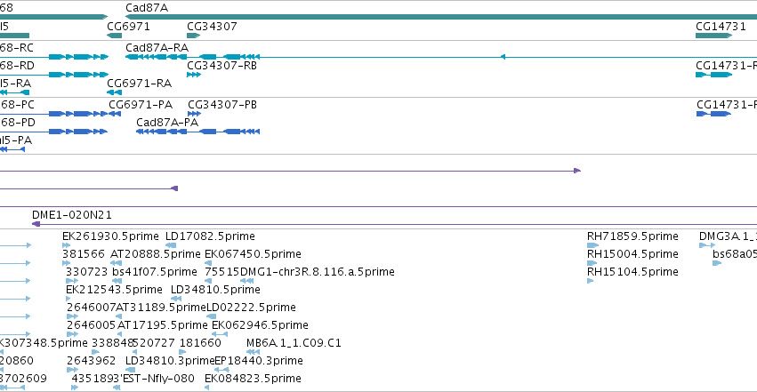Click the 3702609 EST label
This screenshot has height=392, width=757.
(23, 379)
